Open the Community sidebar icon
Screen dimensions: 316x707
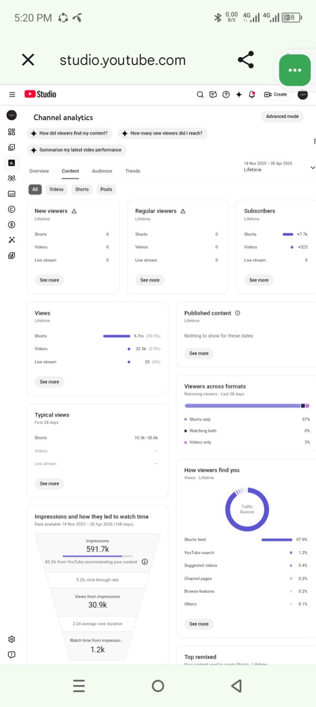11,179
